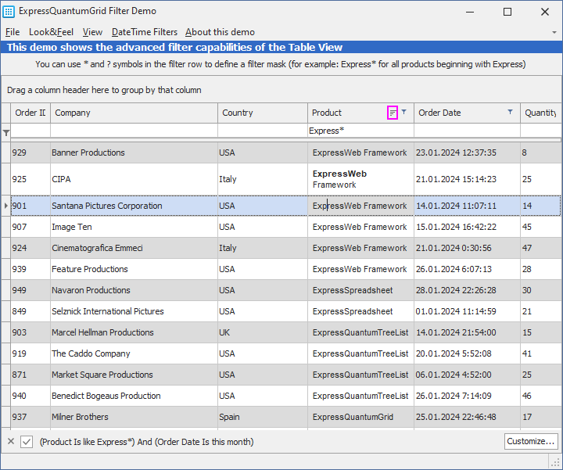The width and height of the screenshot is (563, 470).
Task: Click the application icon in title bar
Action: click(9, 12)
